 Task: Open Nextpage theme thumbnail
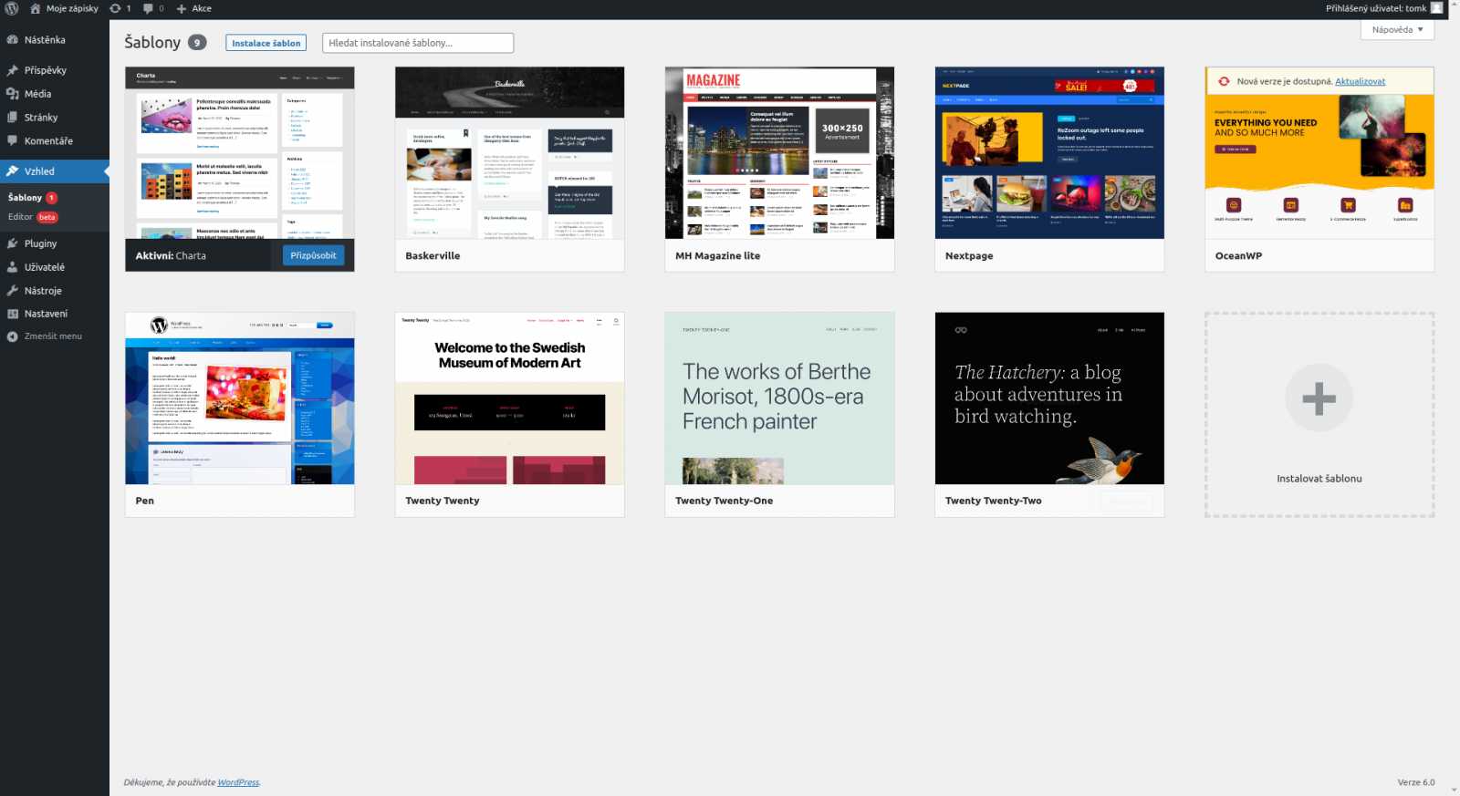tap(1049, 152)
